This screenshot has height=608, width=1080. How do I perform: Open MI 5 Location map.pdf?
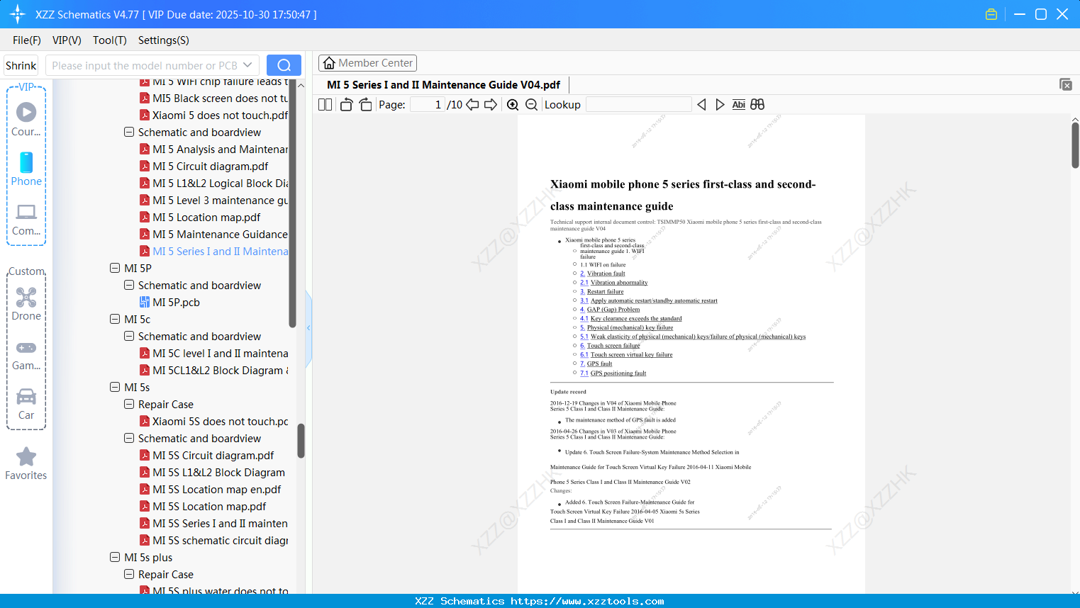pos(200,218)
